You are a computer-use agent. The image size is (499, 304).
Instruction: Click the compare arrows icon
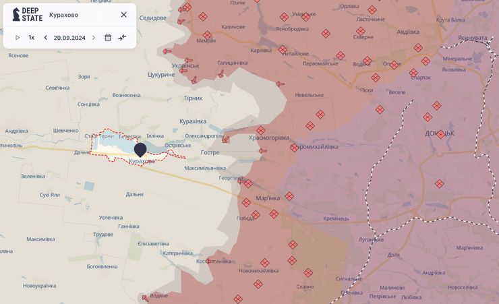point(122,38)
